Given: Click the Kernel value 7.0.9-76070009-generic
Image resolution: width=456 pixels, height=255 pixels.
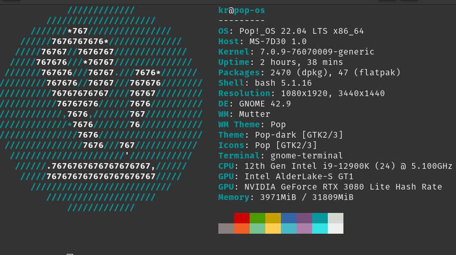Looking at the screenshot, I should coord(317,52).
